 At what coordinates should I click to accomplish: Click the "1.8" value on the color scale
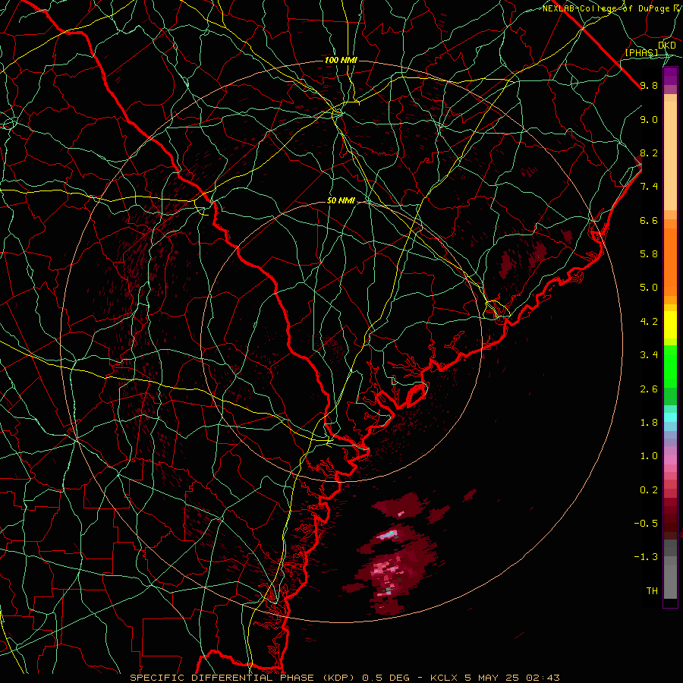pyautogui.click(x=649, y=423)
